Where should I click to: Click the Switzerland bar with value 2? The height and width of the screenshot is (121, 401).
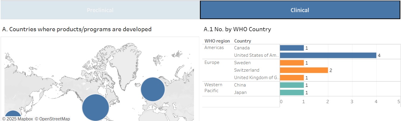304,70
